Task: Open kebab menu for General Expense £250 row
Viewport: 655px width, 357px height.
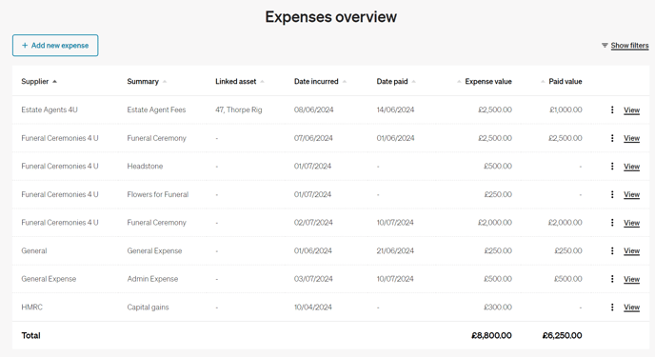Action: click(x=612, y=251)
